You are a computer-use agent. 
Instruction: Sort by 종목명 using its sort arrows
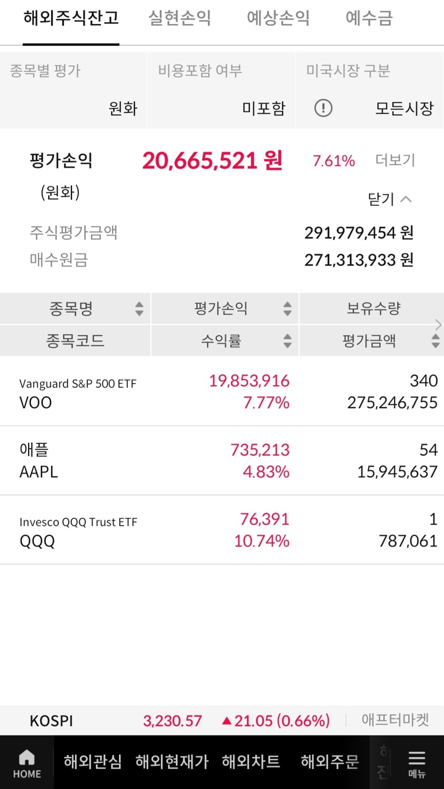[x=139, y=308]
